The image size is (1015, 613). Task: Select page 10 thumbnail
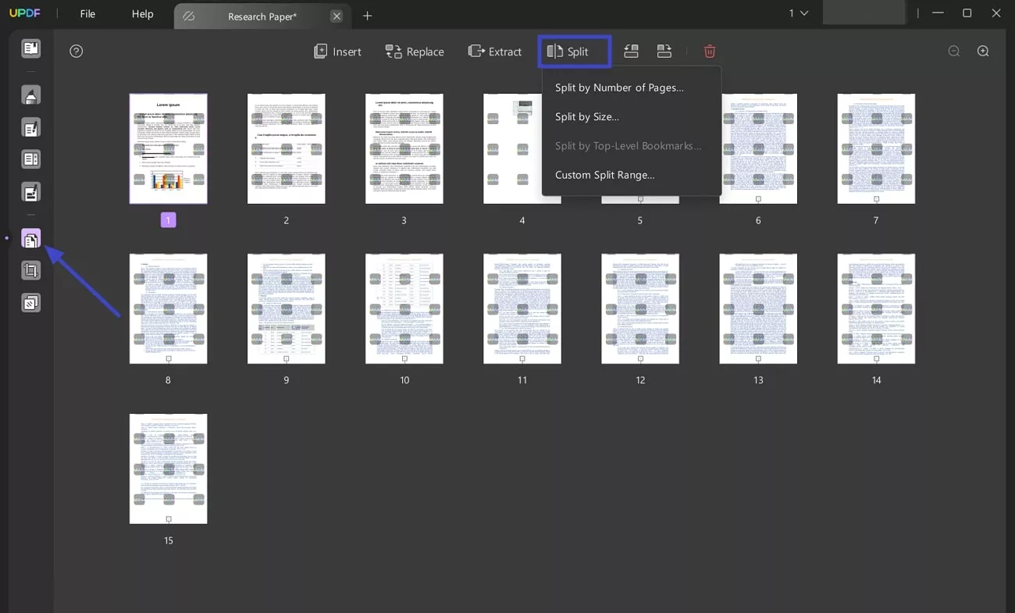[x=404, y=308]
